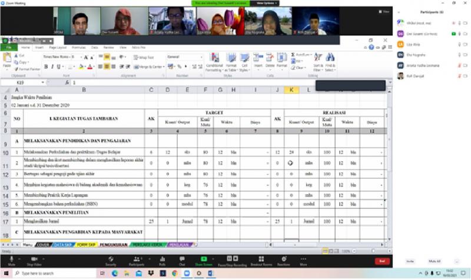Click the Paste icon in Excel ribbon

coord(6,59)
